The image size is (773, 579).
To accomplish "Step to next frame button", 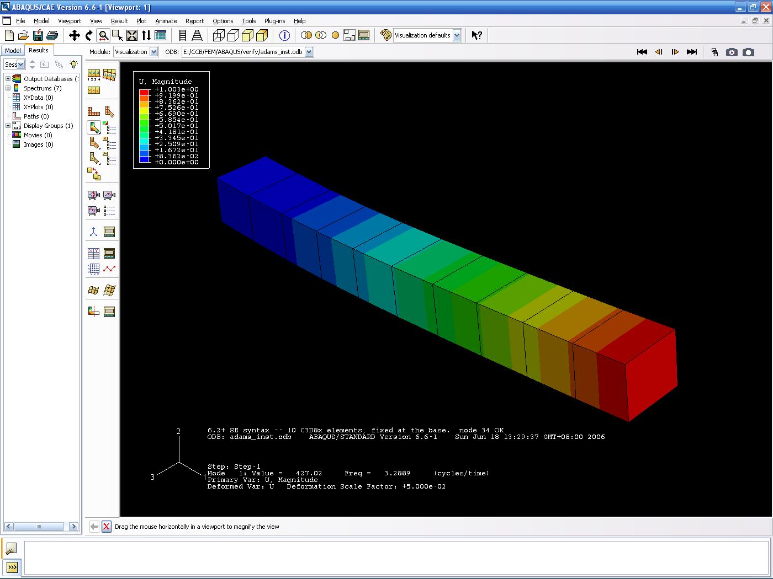I will pyautogui.click(x=675, y=52).
